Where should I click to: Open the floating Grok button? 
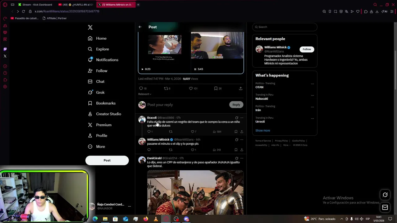(385, 195)
